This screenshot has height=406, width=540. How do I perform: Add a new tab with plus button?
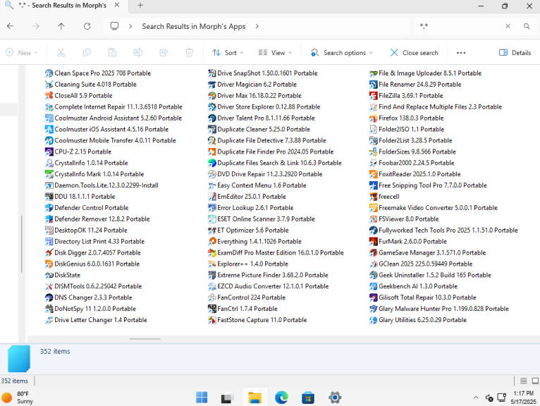click(x=140, y=6)
